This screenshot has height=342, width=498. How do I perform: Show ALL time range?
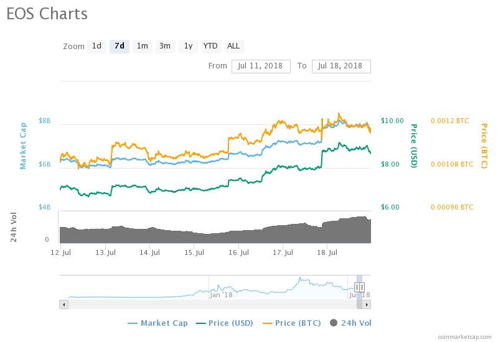click(234, 46)
